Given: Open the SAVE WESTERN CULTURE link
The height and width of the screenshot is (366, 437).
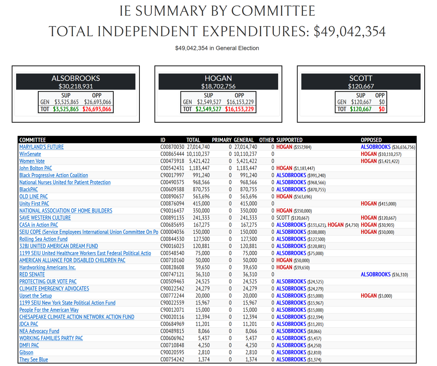Looking at the screenshot, I should (45, 218).
